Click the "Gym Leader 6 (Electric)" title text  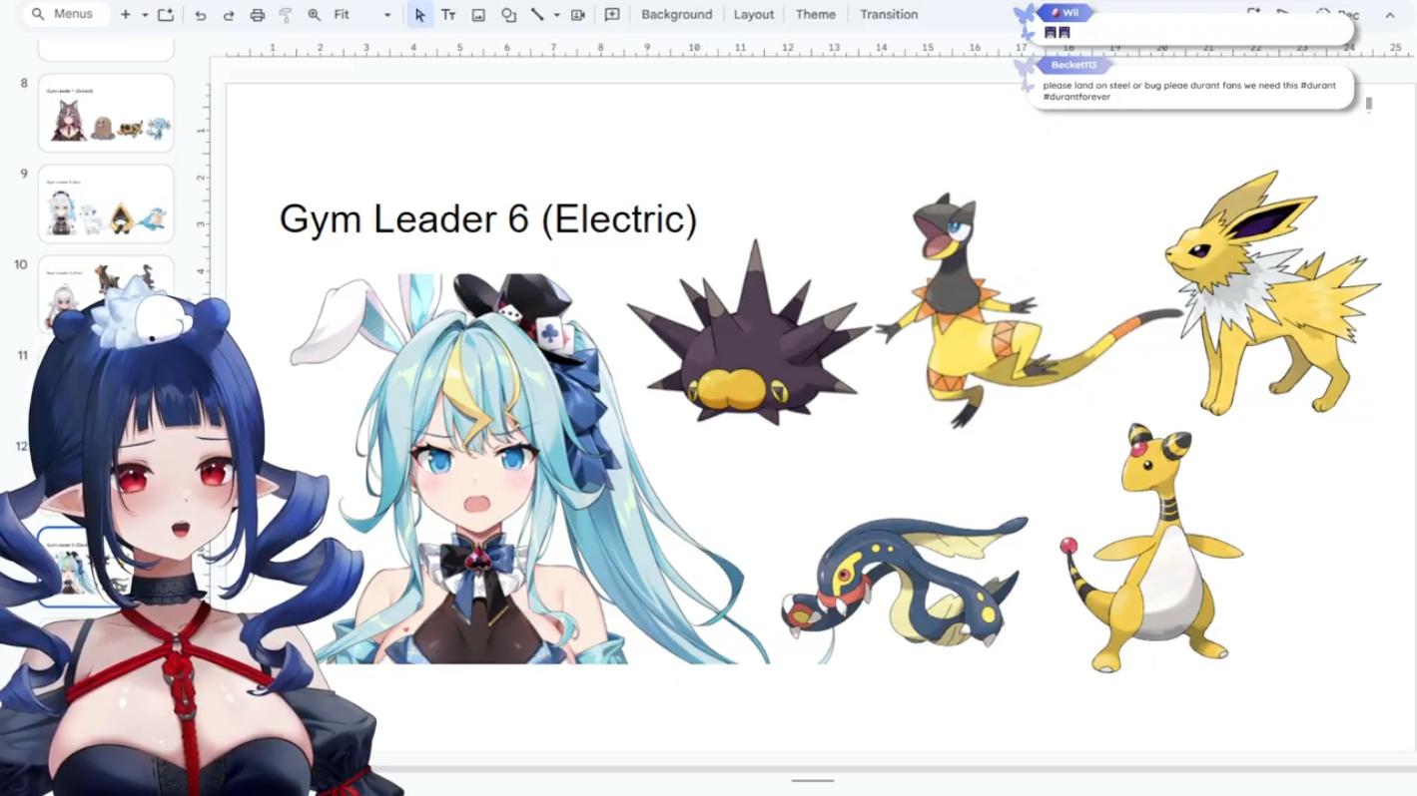pyautogui.click(x=488, y=218)
